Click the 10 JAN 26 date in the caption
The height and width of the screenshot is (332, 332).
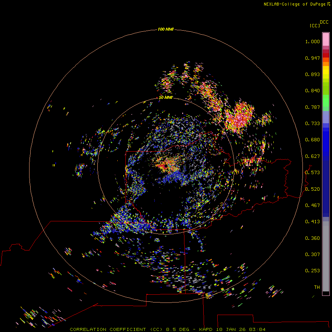tap(230, 329)
